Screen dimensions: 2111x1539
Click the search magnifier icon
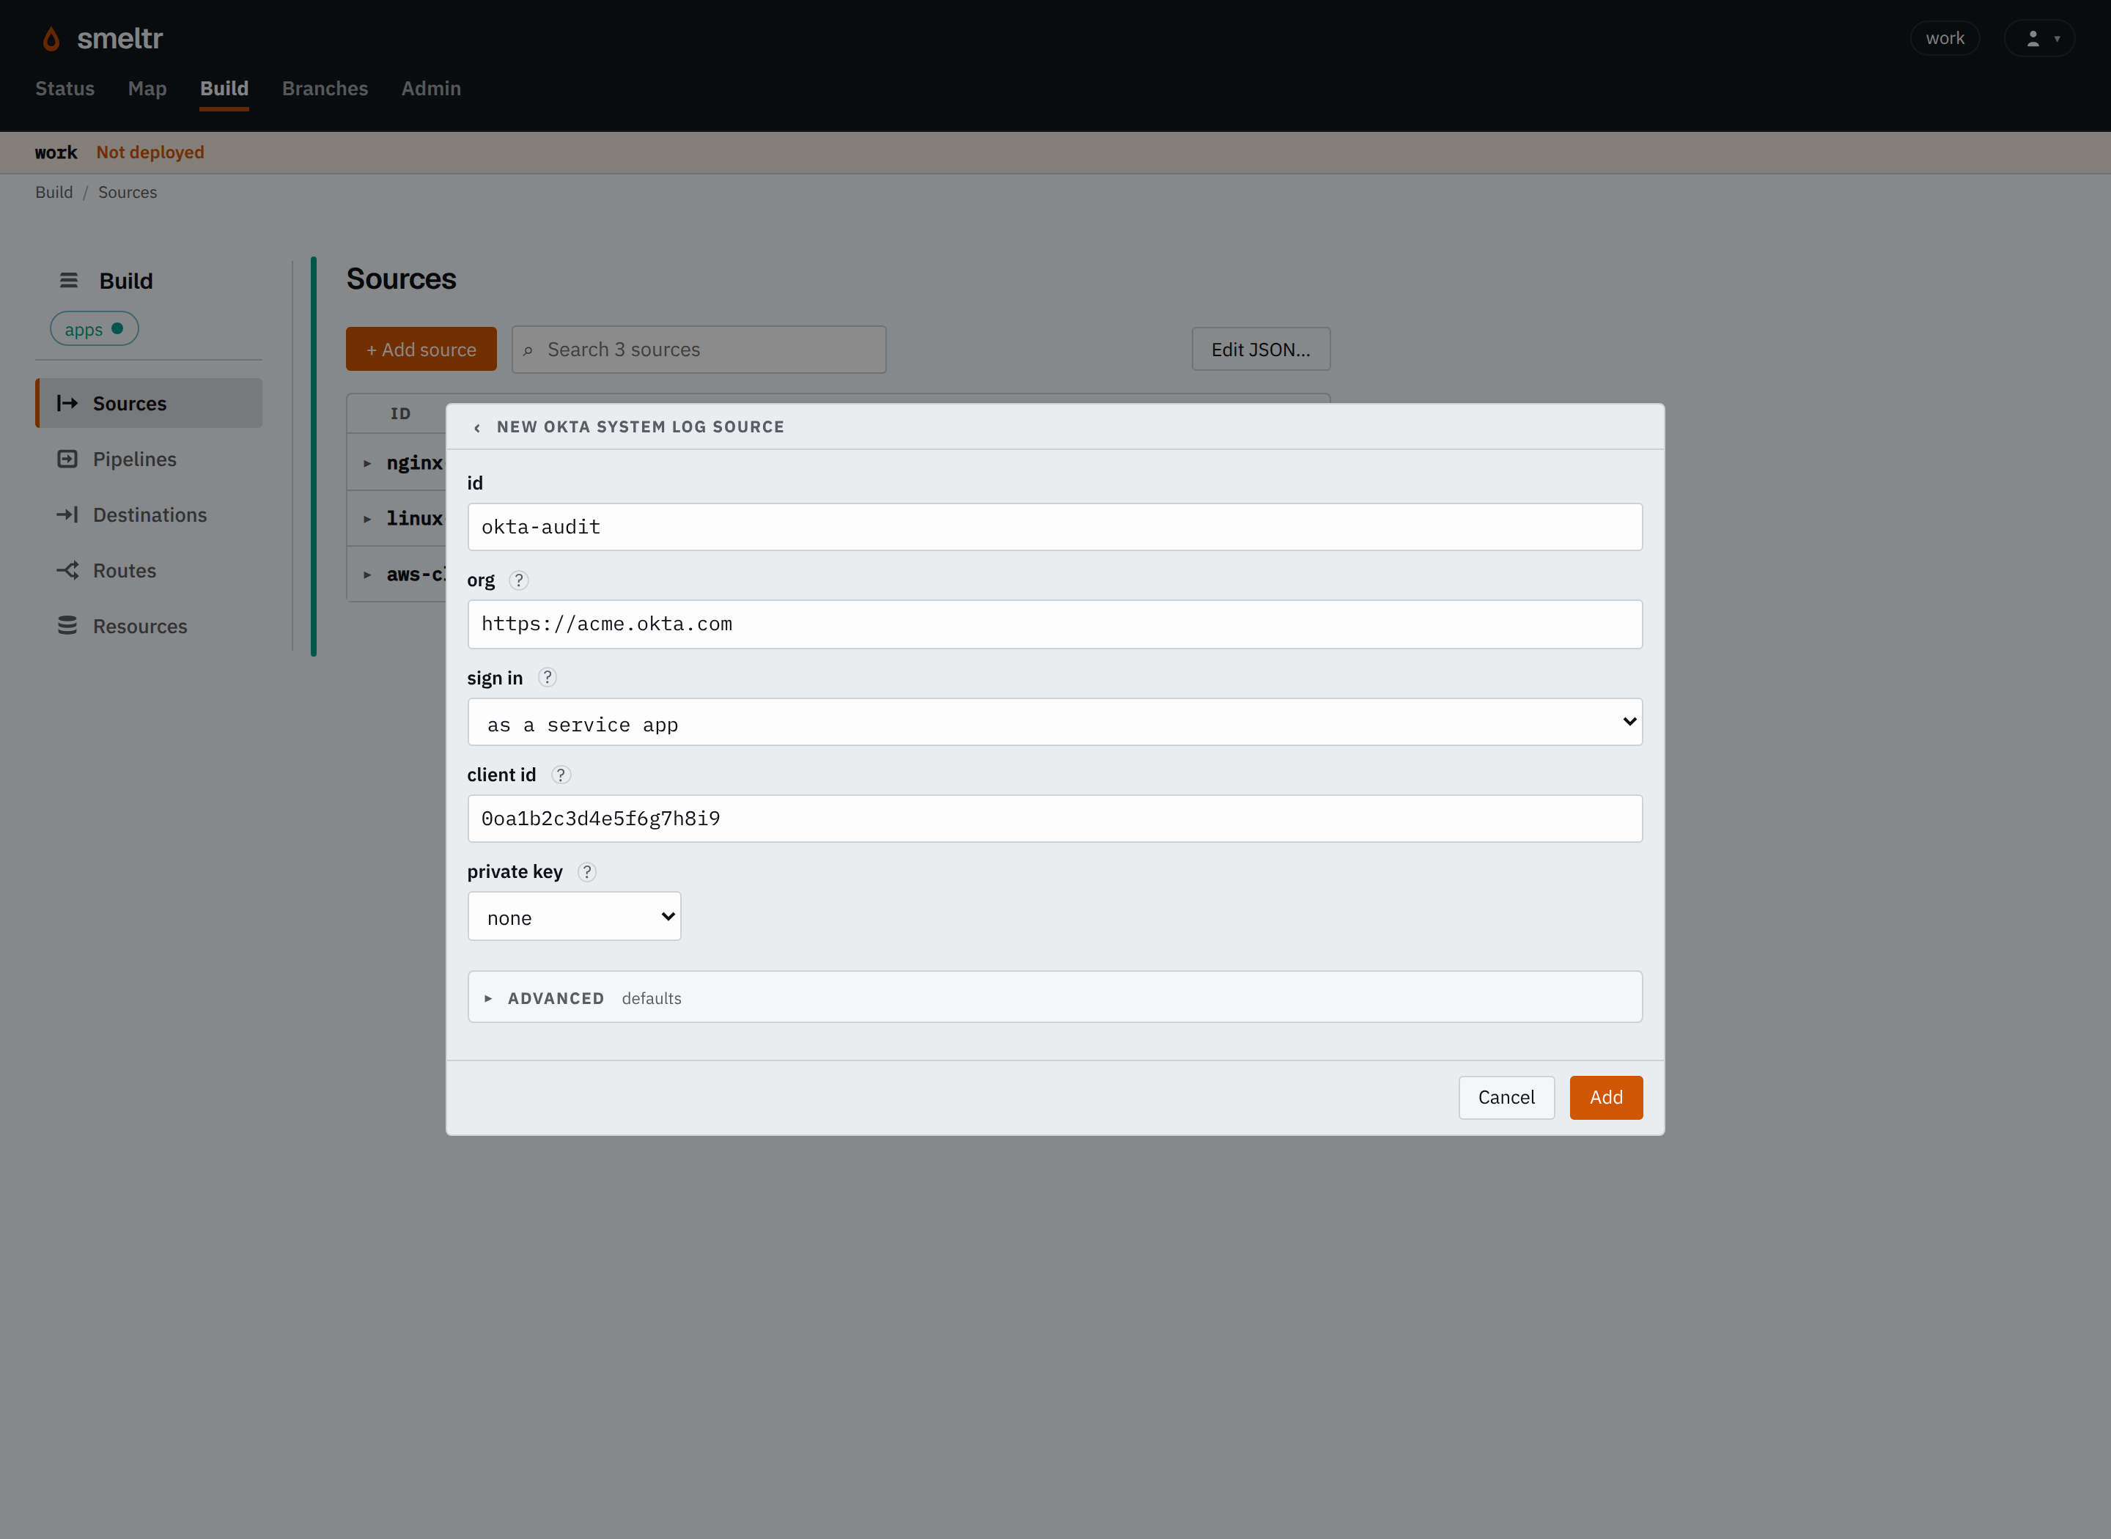(x=528, y=350)
